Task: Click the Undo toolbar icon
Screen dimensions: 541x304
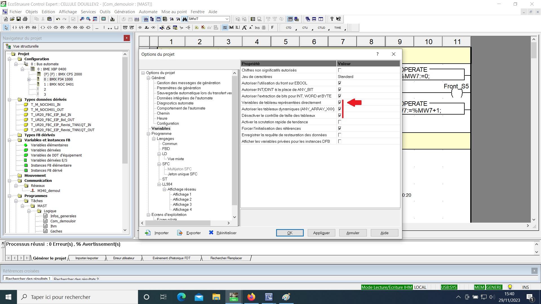Action: [58, 19]
